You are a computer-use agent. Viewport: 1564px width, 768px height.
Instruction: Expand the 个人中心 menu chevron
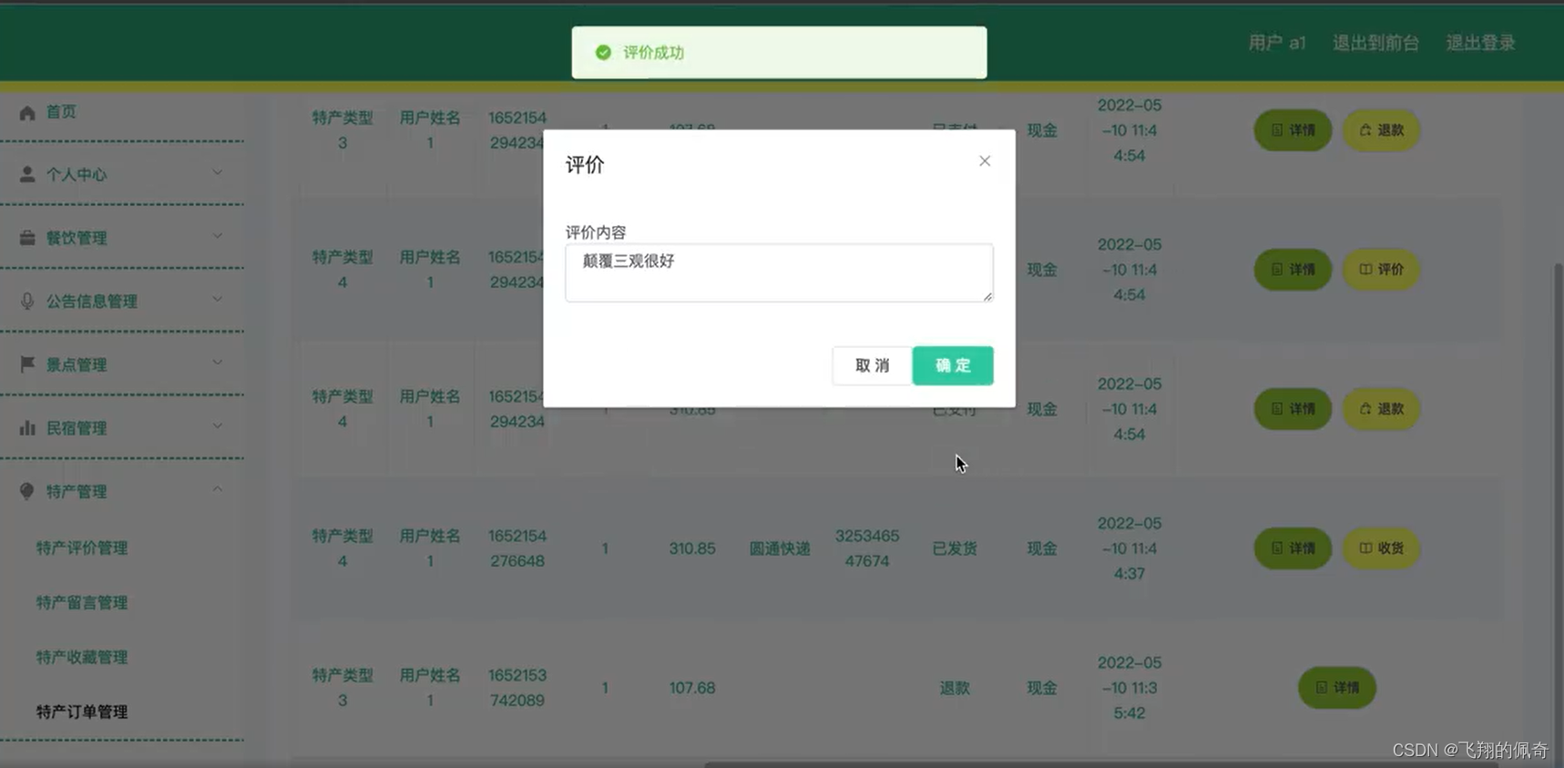[x=217, y=172]
